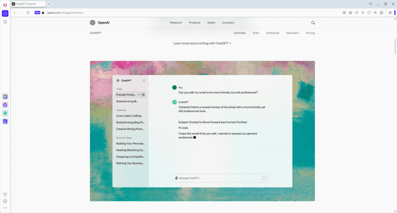
Task: Open Easy Setup sliders icon
Action: (375, 13)
